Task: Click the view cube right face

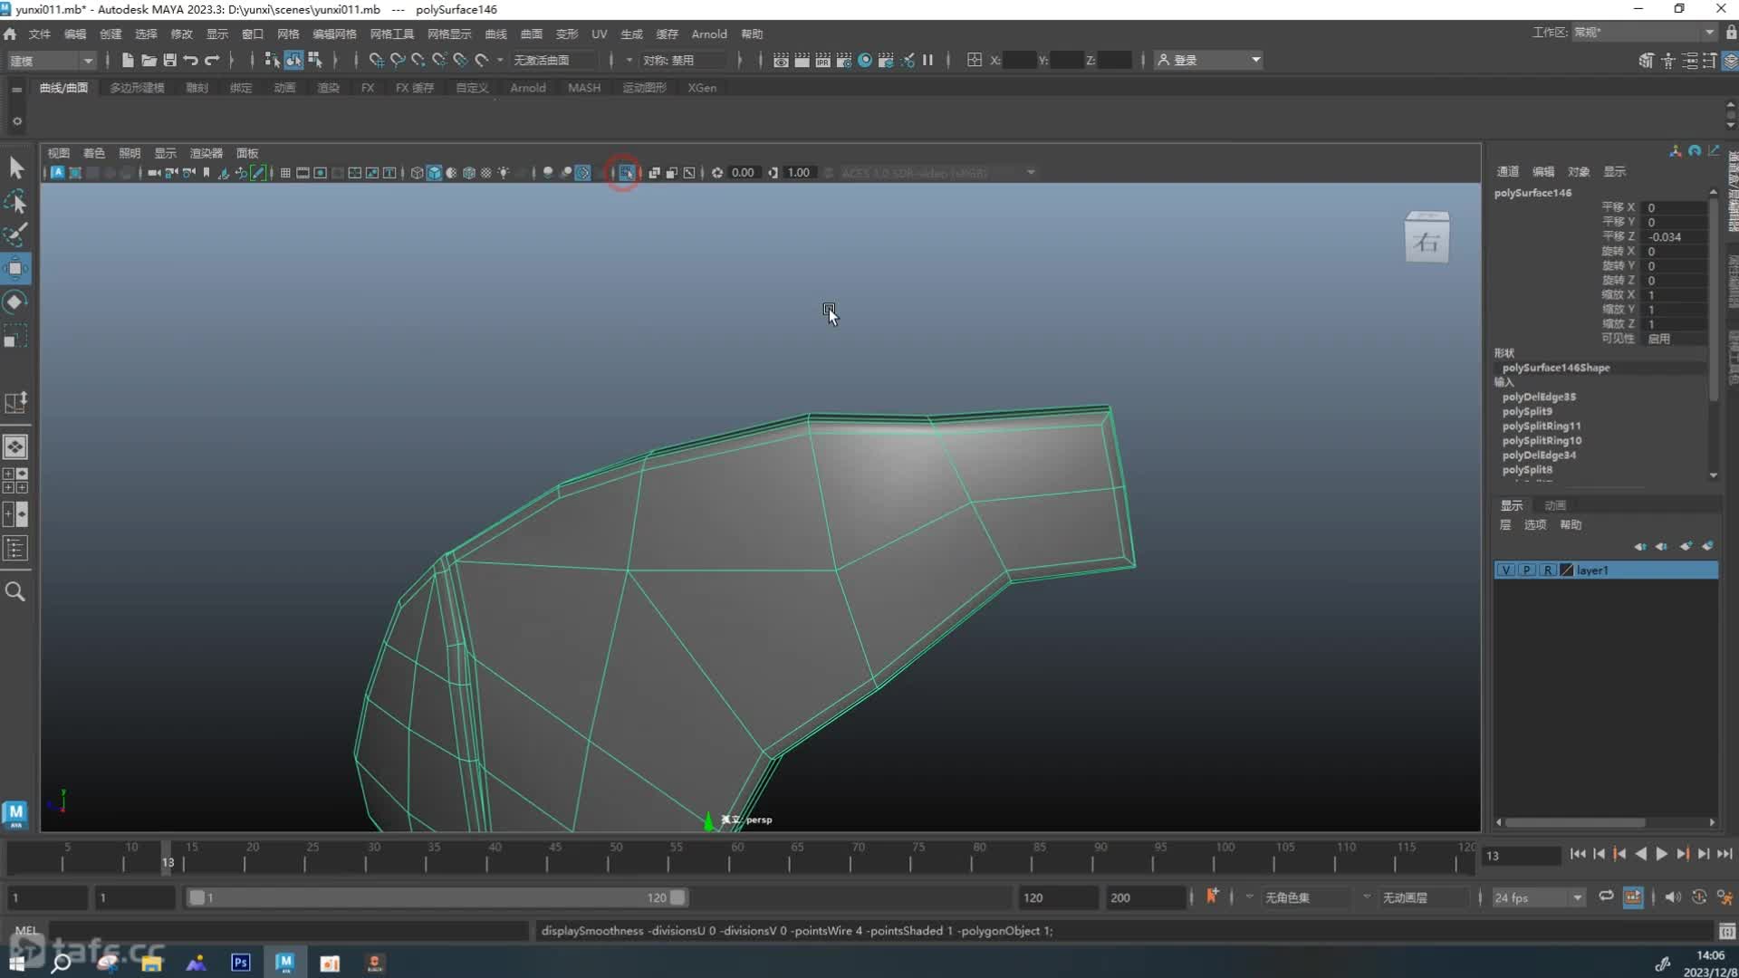Action: pos(1427,242)
